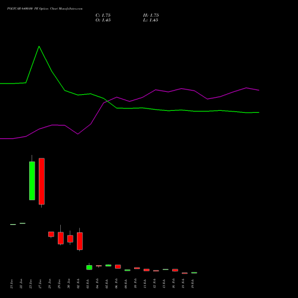This screenshot has width=298, height=298.
Task: Select the red candle for 11 Feb
Action: (x=147, y=270)
